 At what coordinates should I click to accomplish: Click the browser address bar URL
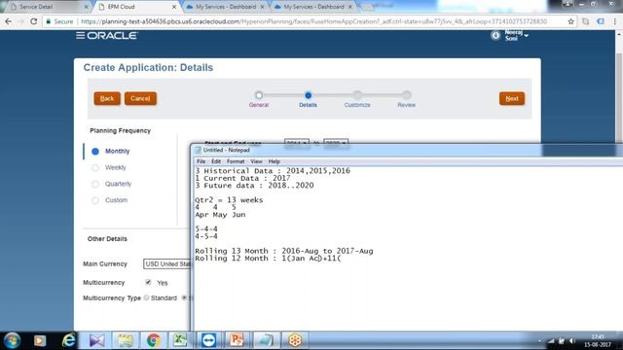pyautogui.click(x=313, y=21)
